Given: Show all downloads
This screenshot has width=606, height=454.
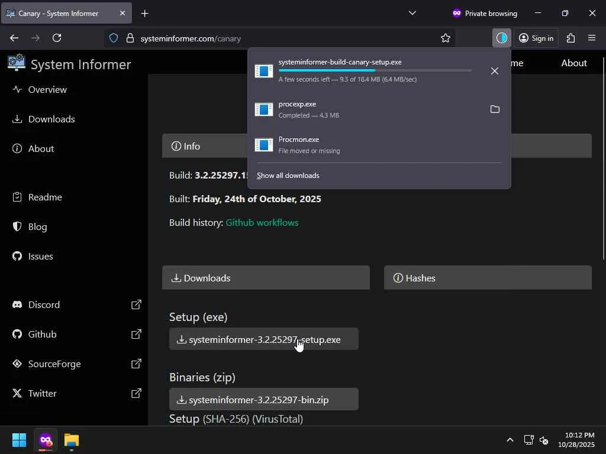Looking at the screenshot, I should (x=288, y=176).
